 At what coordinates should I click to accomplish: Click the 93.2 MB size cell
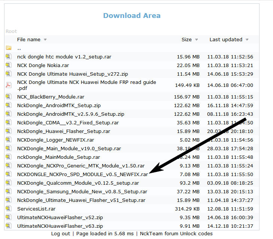tap(189, 183)
